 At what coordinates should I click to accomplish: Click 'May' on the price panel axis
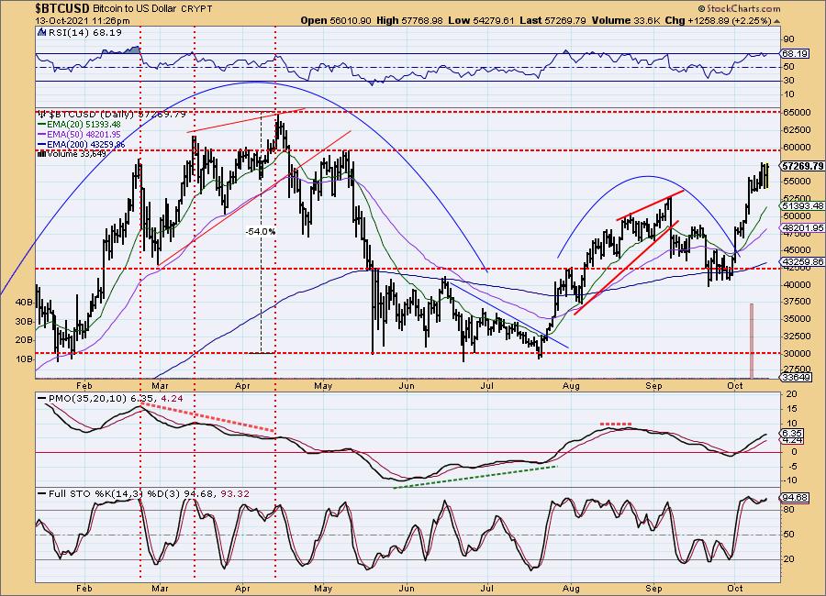[323, 386]
